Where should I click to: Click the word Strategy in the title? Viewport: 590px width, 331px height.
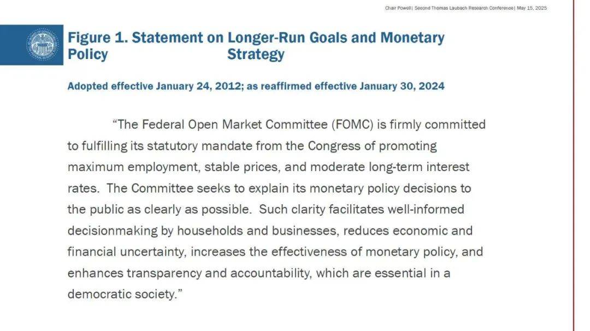[256, 54]
